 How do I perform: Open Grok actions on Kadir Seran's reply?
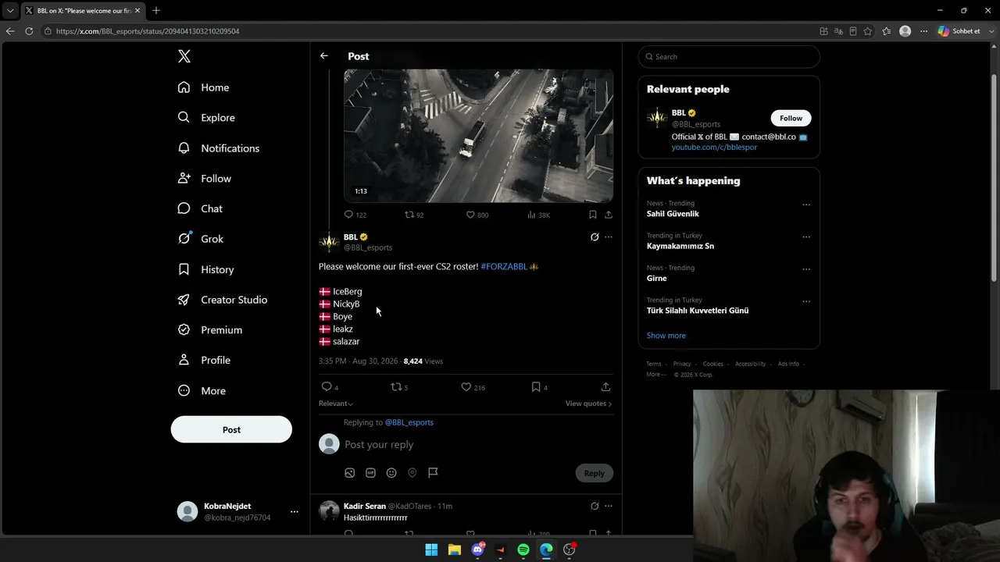[x=595, y=506]
